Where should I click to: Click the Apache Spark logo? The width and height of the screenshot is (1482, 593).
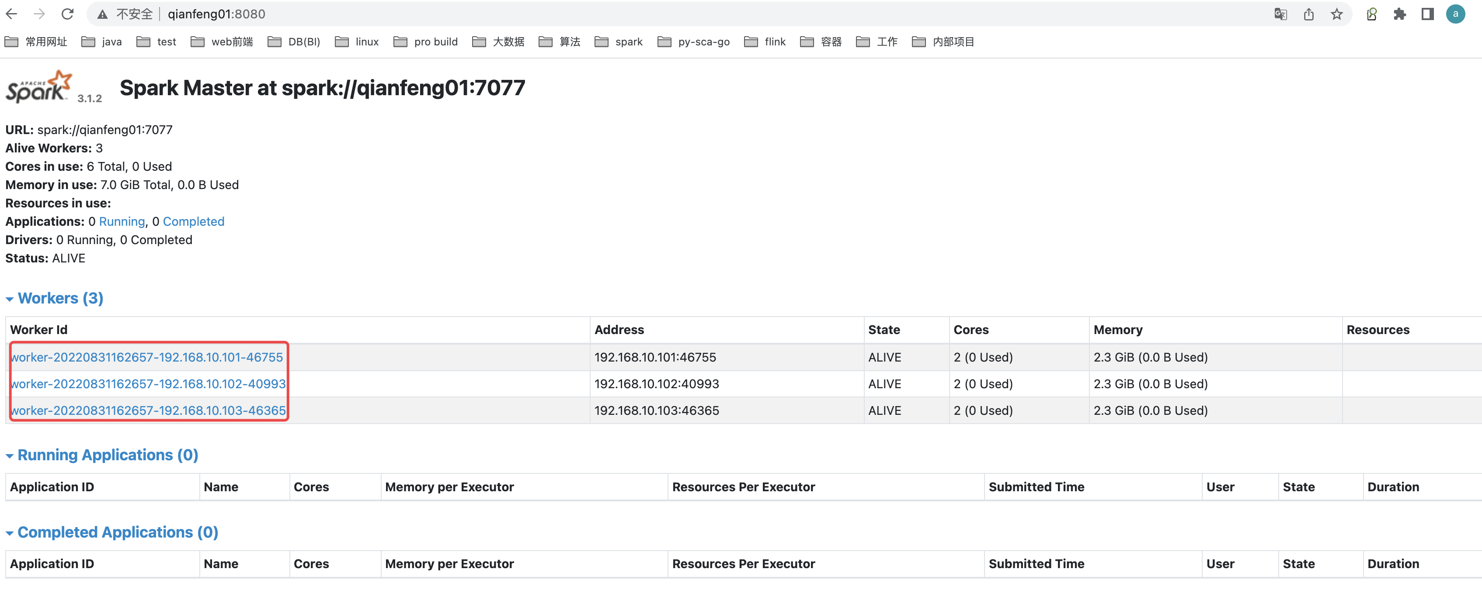pos(38,87)
